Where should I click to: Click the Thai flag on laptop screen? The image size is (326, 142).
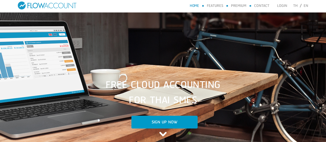pos(55,35)
